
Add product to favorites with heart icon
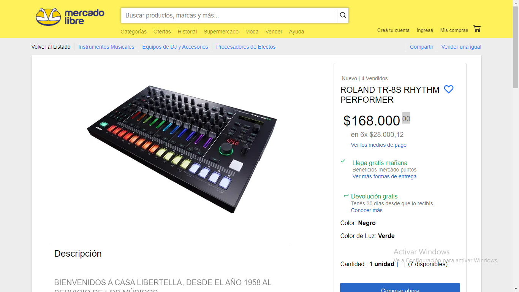tap(449, 89)
